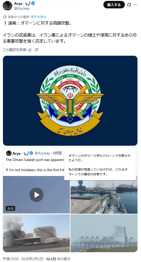Open the burning storage tank photo
141x262 pixels.
[36, 233]
